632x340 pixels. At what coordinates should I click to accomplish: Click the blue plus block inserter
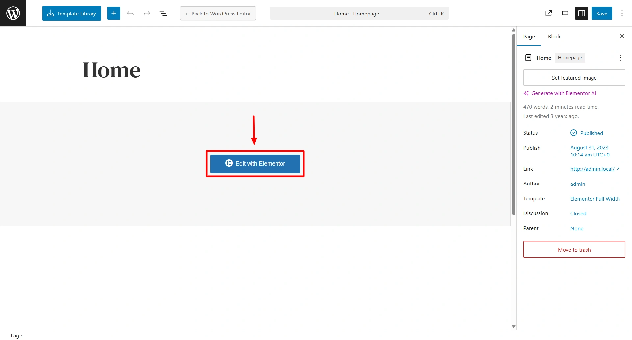pos(114,13)
